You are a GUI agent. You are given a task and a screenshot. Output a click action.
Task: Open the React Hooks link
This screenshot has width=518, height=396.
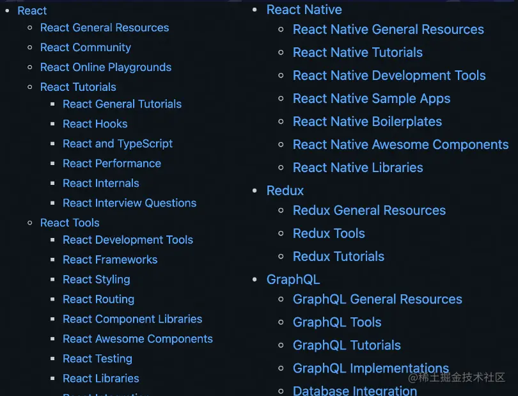[x=95, y=123]
